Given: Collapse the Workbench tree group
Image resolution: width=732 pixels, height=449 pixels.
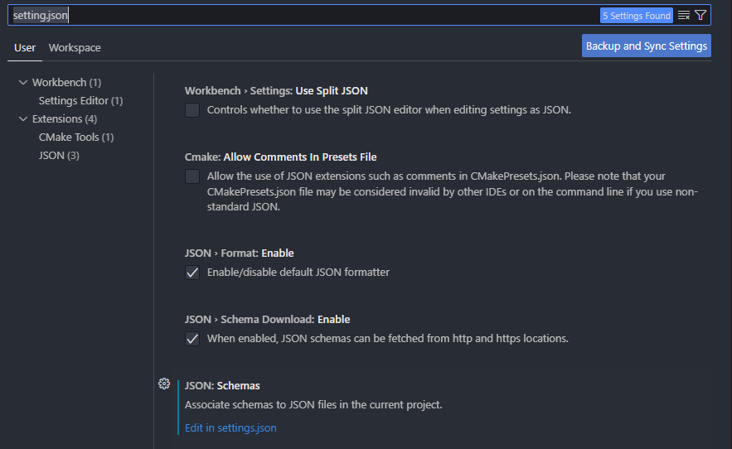Looking at the screenshot, I should click(23, 83).
